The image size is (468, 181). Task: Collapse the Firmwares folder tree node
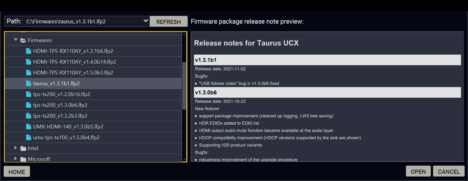(16, 40)
